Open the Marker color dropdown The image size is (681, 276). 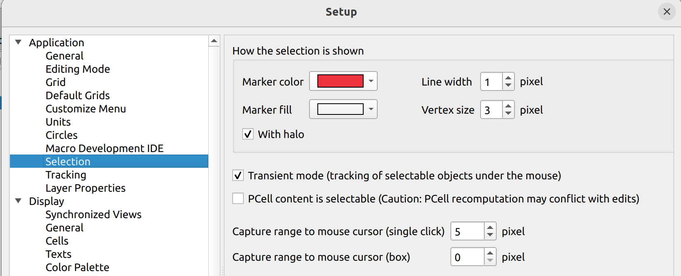pos(371,81)
